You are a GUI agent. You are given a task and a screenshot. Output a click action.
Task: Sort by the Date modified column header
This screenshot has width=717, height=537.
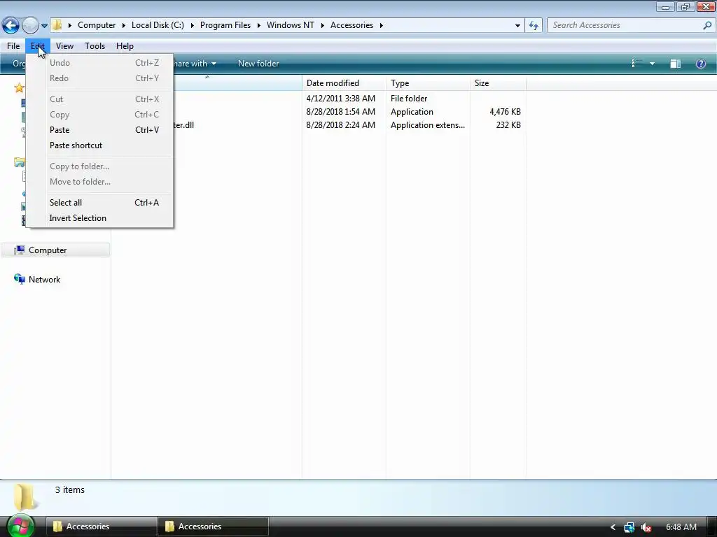coord(343,83)
